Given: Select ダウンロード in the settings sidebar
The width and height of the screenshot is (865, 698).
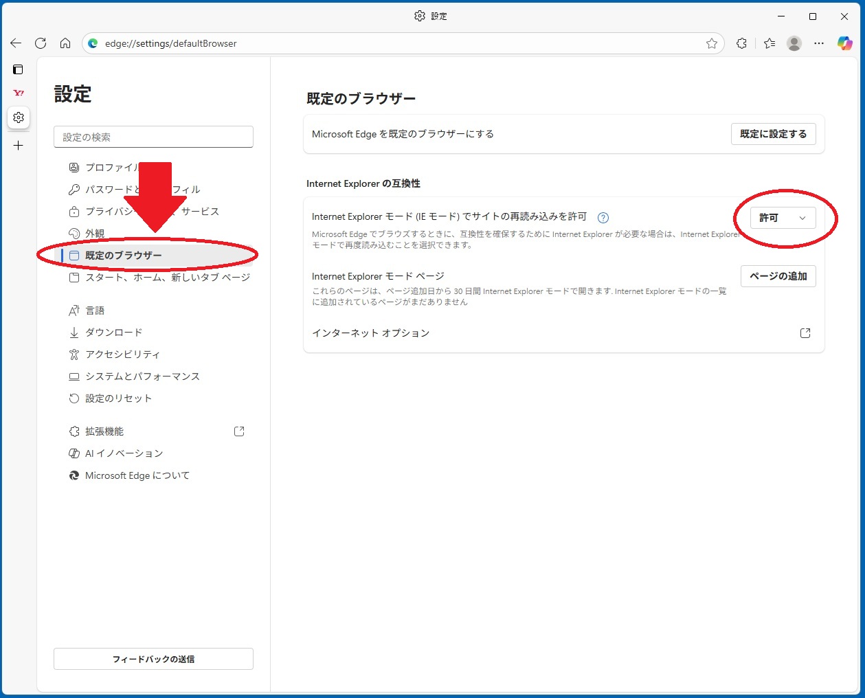Looking at the screenshot, I should [x=113, y=333].
